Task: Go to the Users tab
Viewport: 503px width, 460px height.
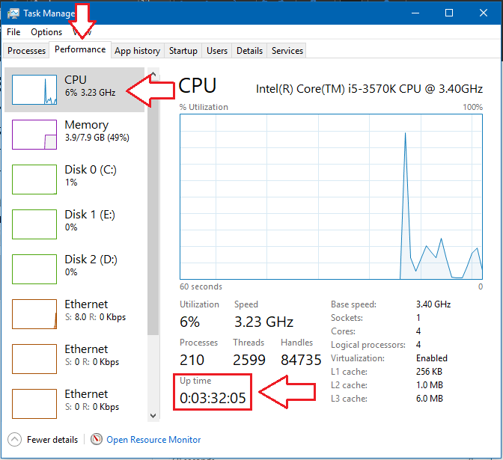Action: [x=217, y=51]
